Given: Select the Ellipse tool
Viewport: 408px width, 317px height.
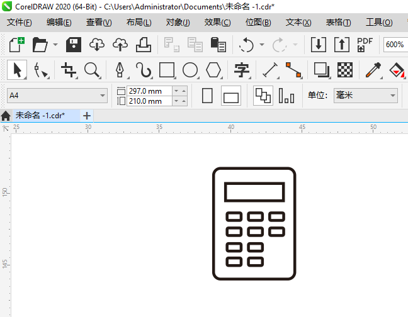Looking at the screenshot, I should coord(190,70).
